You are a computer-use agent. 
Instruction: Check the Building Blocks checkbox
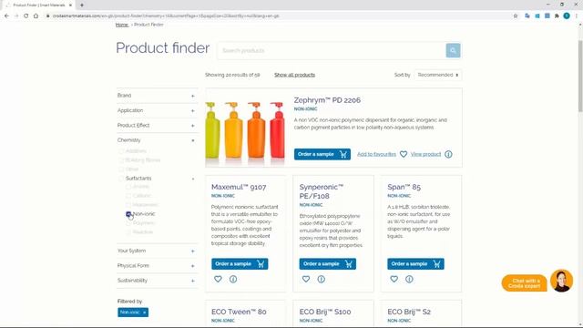click(121, 160)
